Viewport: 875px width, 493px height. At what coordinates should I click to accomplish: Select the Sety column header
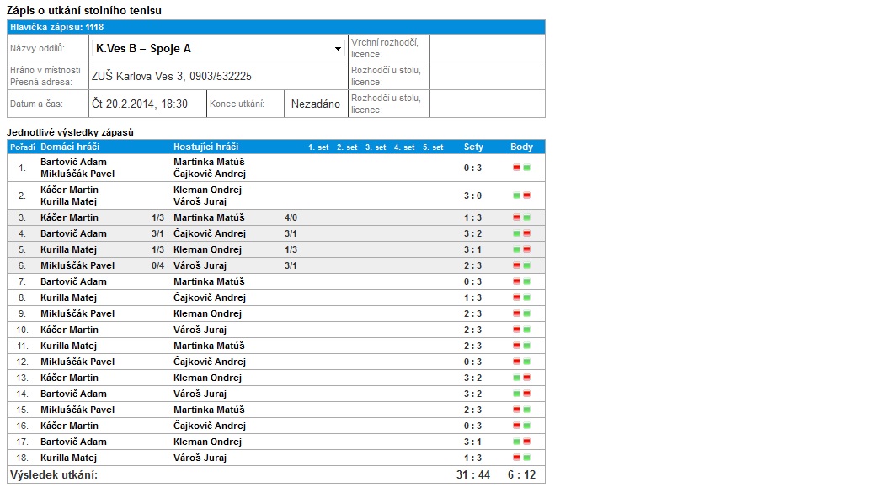[x=473, y=147]
